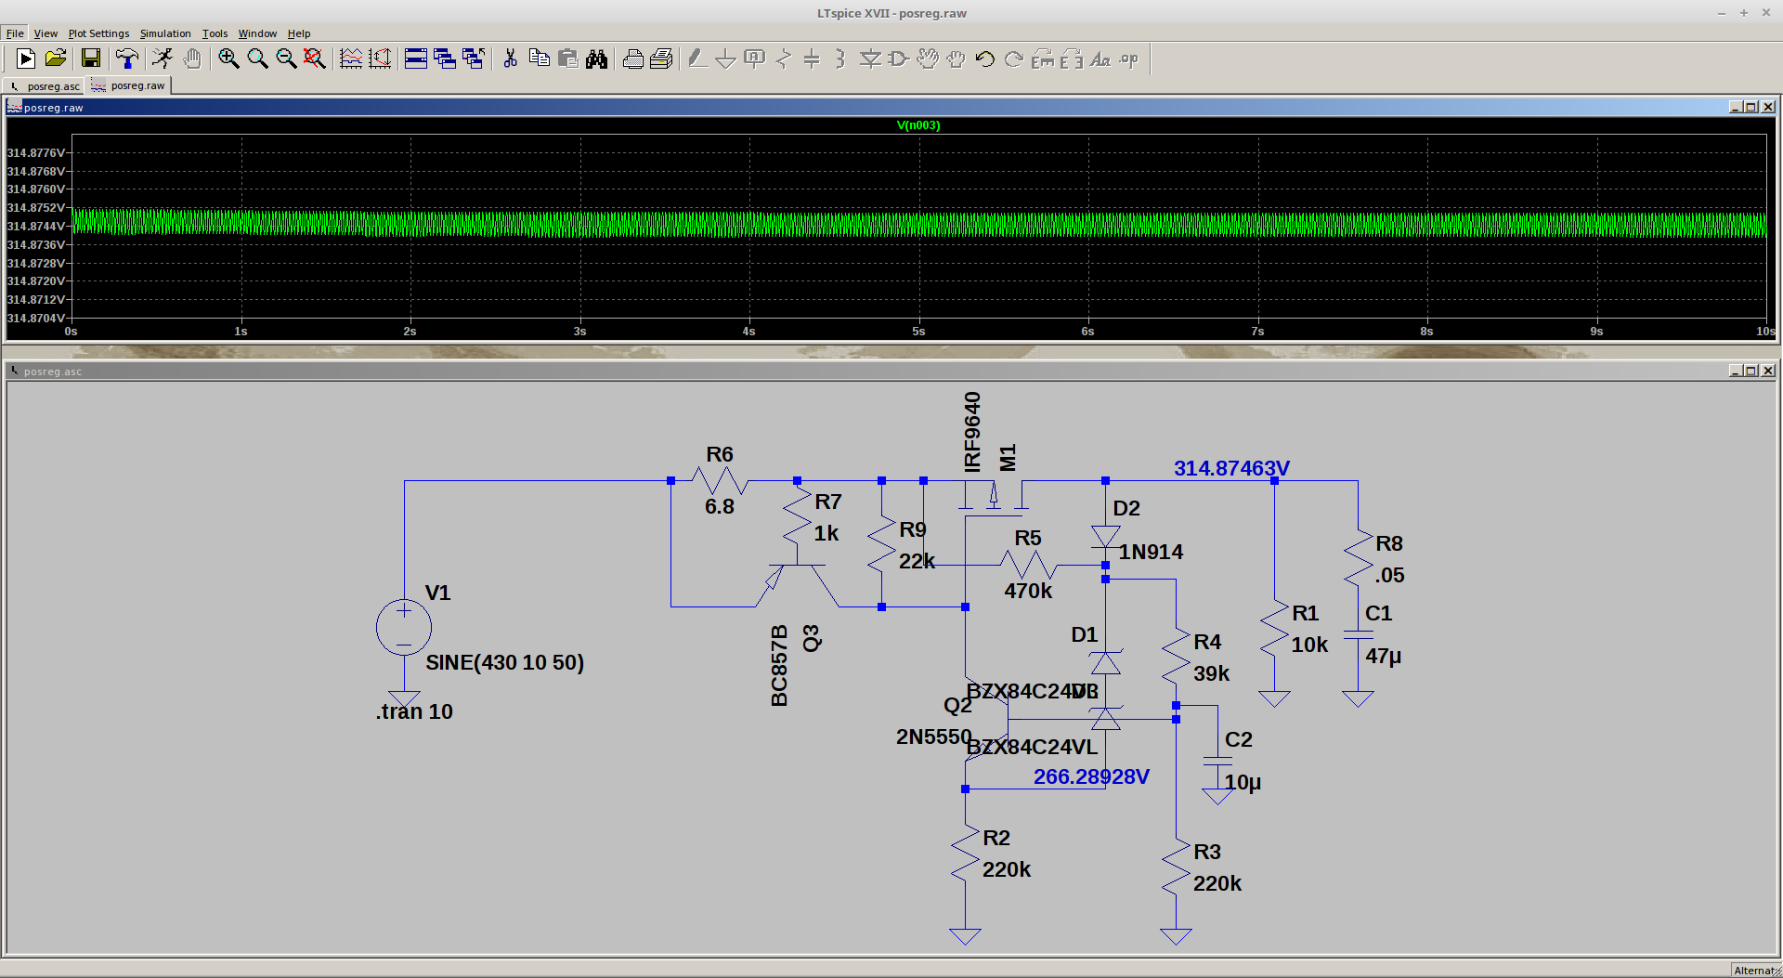Image resolution: width=1783 pixels, height=978 pixels.
Task: Open Find with the binoculars icon
Action: pos(596,59)
